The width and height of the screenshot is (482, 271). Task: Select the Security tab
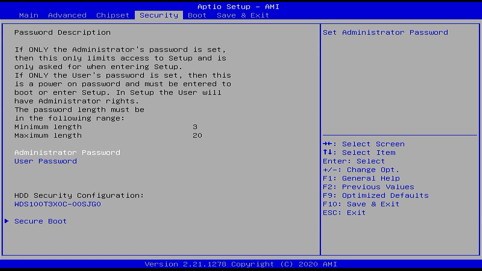pyautogui.click(x=159, y=15)
